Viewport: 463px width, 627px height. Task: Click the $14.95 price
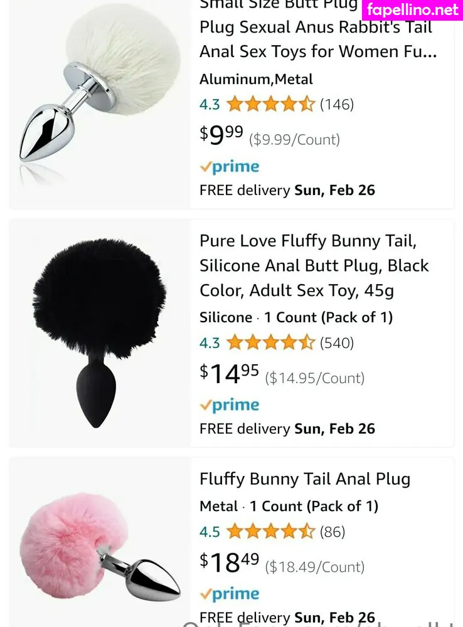pyautogui.click(x=229, y=374)
